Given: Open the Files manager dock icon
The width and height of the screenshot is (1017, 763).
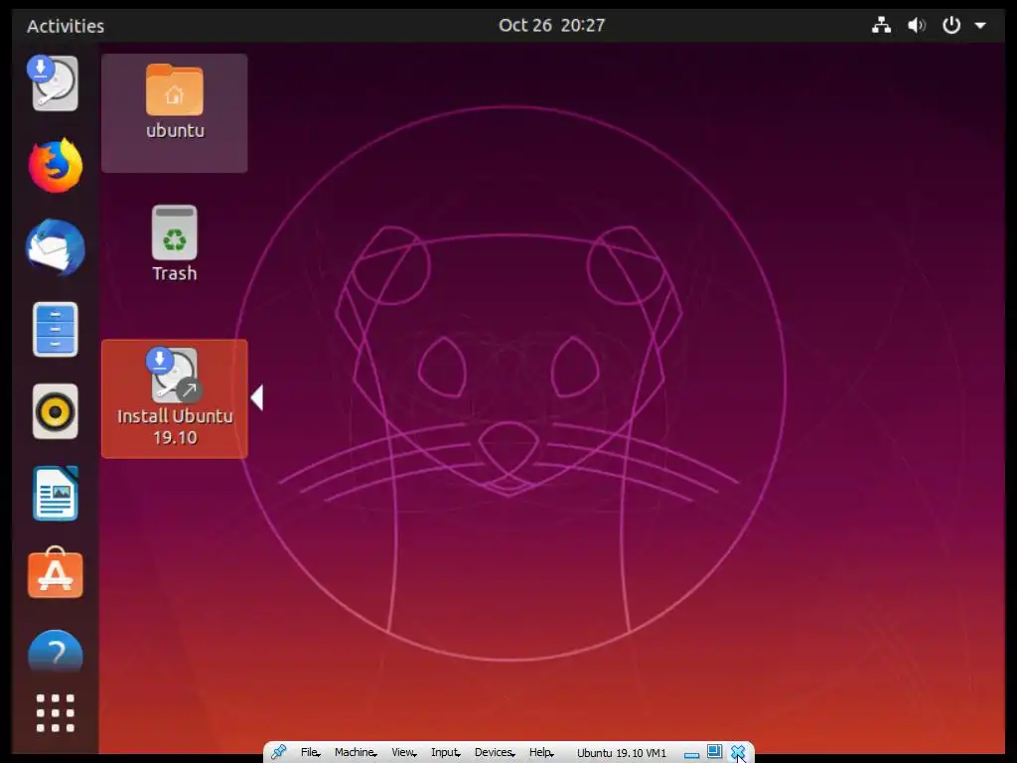Looking at the screenshot, I should click(56, 330).
